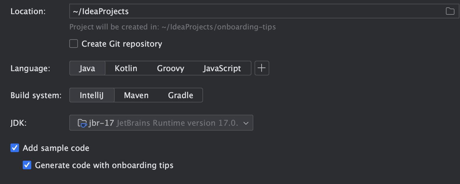Click the 'Project will be created in' hint text
Screen dimensions: 460x184
tap(172, 27)
